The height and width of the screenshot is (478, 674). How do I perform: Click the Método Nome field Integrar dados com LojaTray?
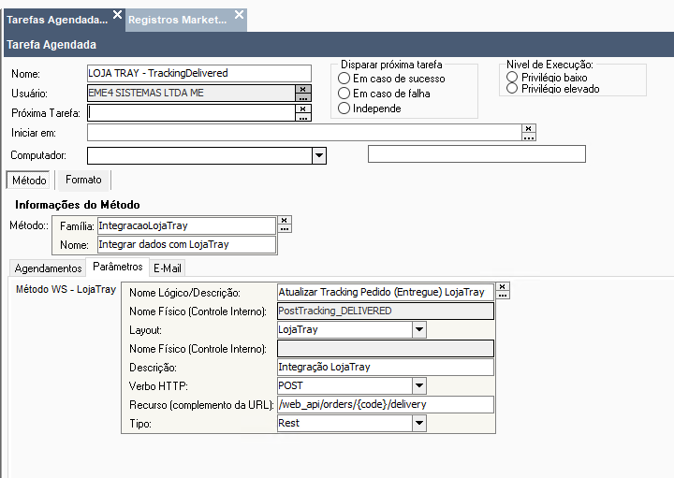pyautogui.click(x=186, y=244)
